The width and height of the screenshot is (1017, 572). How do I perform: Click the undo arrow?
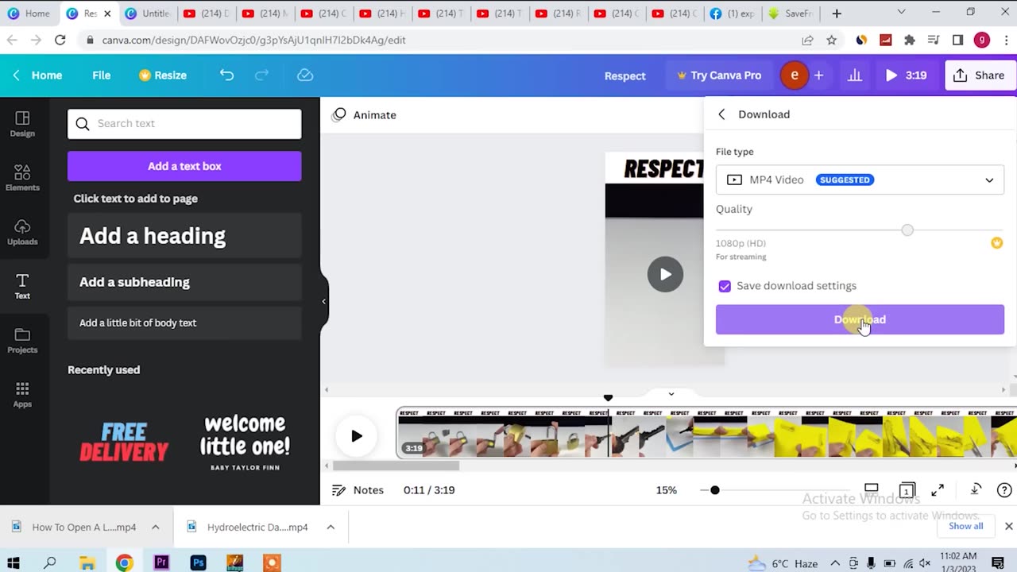click(x=226, y=75)
